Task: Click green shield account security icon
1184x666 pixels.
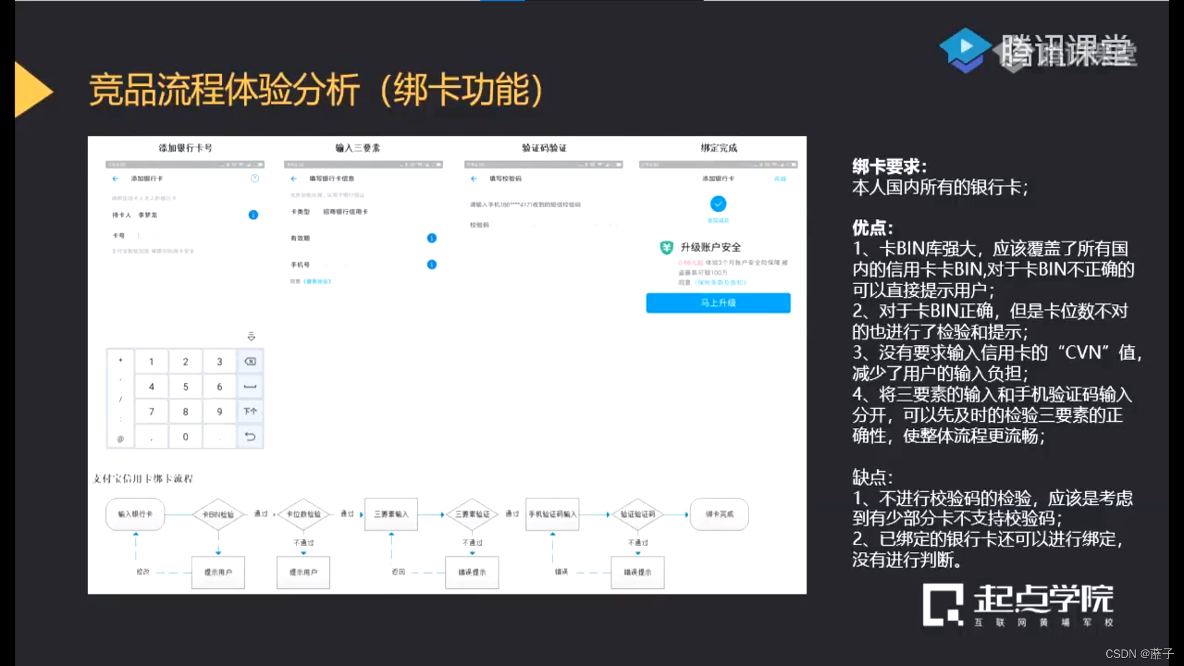Action: point(666,247)
